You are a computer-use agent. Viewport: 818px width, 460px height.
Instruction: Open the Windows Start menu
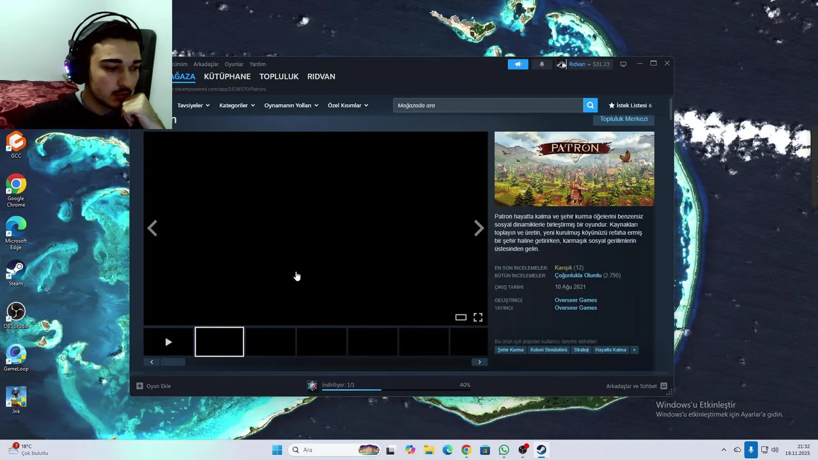tap(277, 450)
